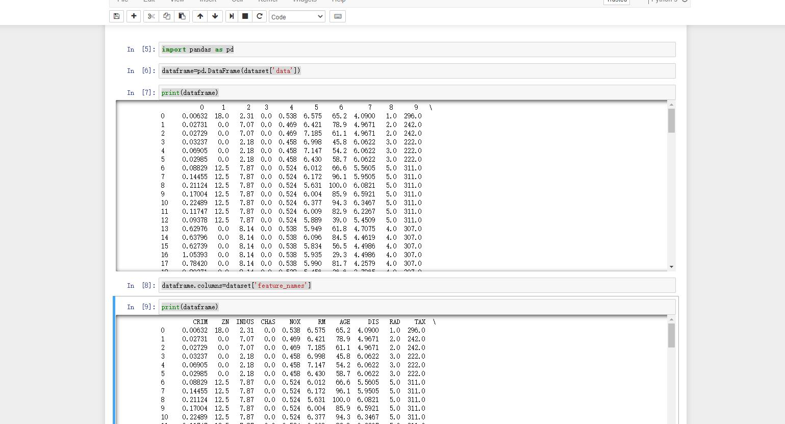Click value 296.0 in the In [7] output
The image size is (785, 424).
tap(413, 116)
